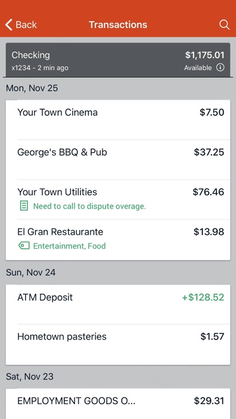Open the Your Town Cinema transaction
Viewport: 236px width, 419px height.
[x=118, y=120]
